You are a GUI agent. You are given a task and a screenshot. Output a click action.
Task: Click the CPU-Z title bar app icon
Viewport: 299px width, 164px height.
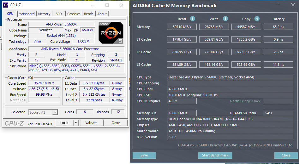tap(6, 5)
